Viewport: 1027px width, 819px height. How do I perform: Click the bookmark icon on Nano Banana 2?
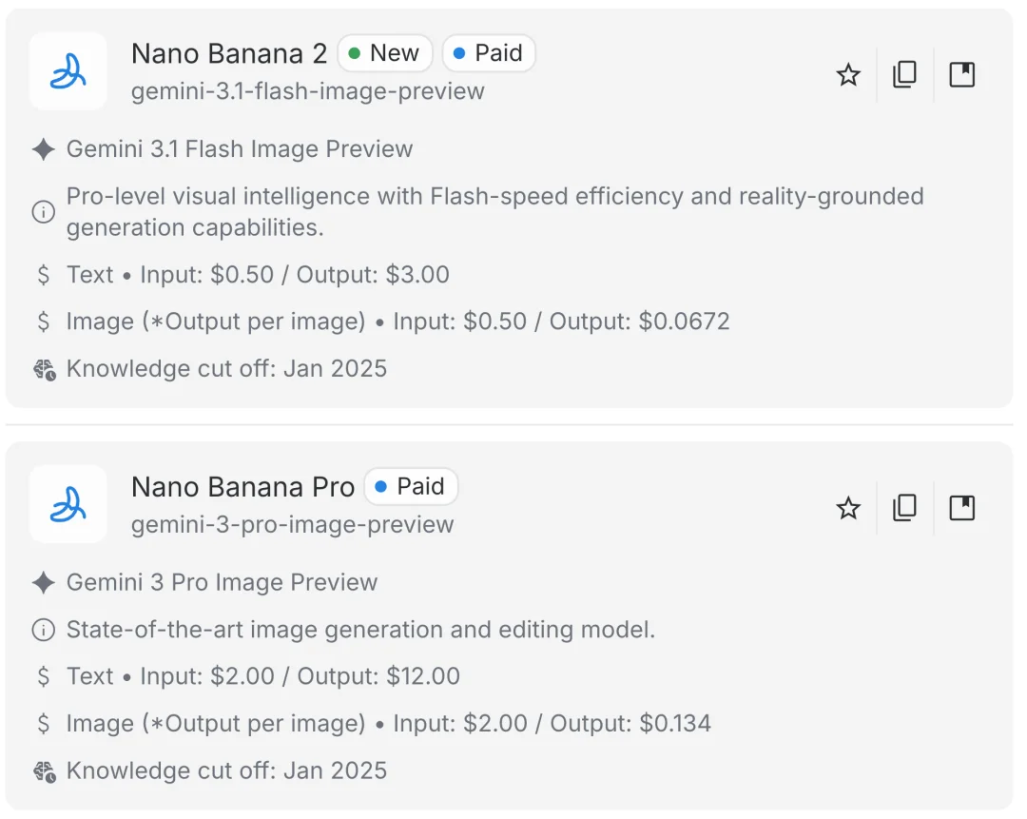[x=961, y=74]
